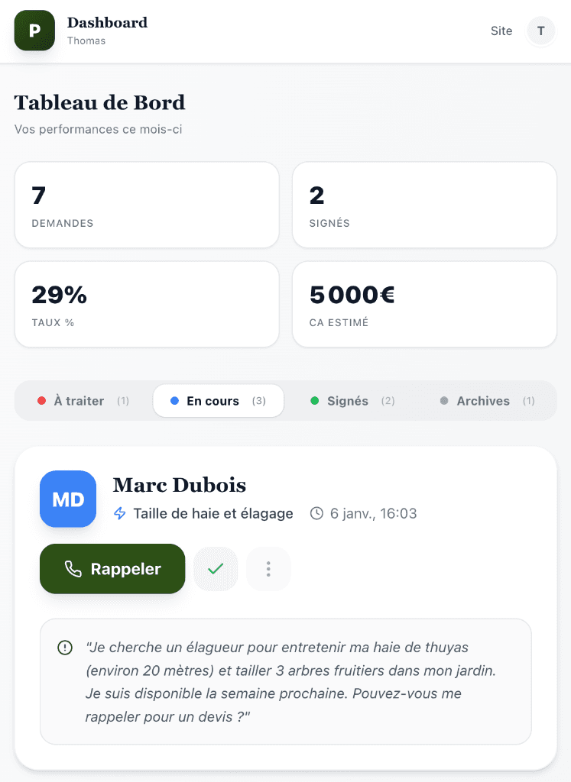The image size is (571, 782).
Task: Click the green P logo in the header
Action: 34,31
